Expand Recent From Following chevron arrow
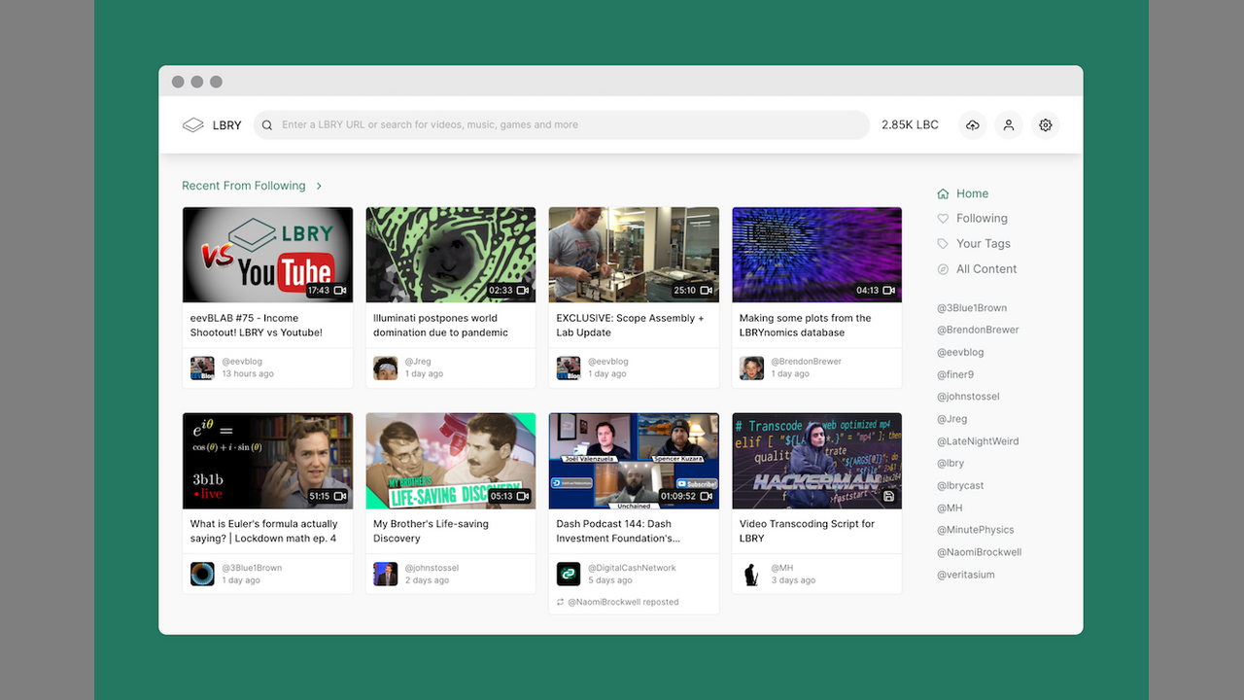Viewport: 1244px width, 700px height. point(319,186)
